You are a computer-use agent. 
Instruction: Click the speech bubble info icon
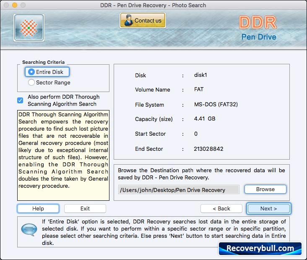coord(29,230)
